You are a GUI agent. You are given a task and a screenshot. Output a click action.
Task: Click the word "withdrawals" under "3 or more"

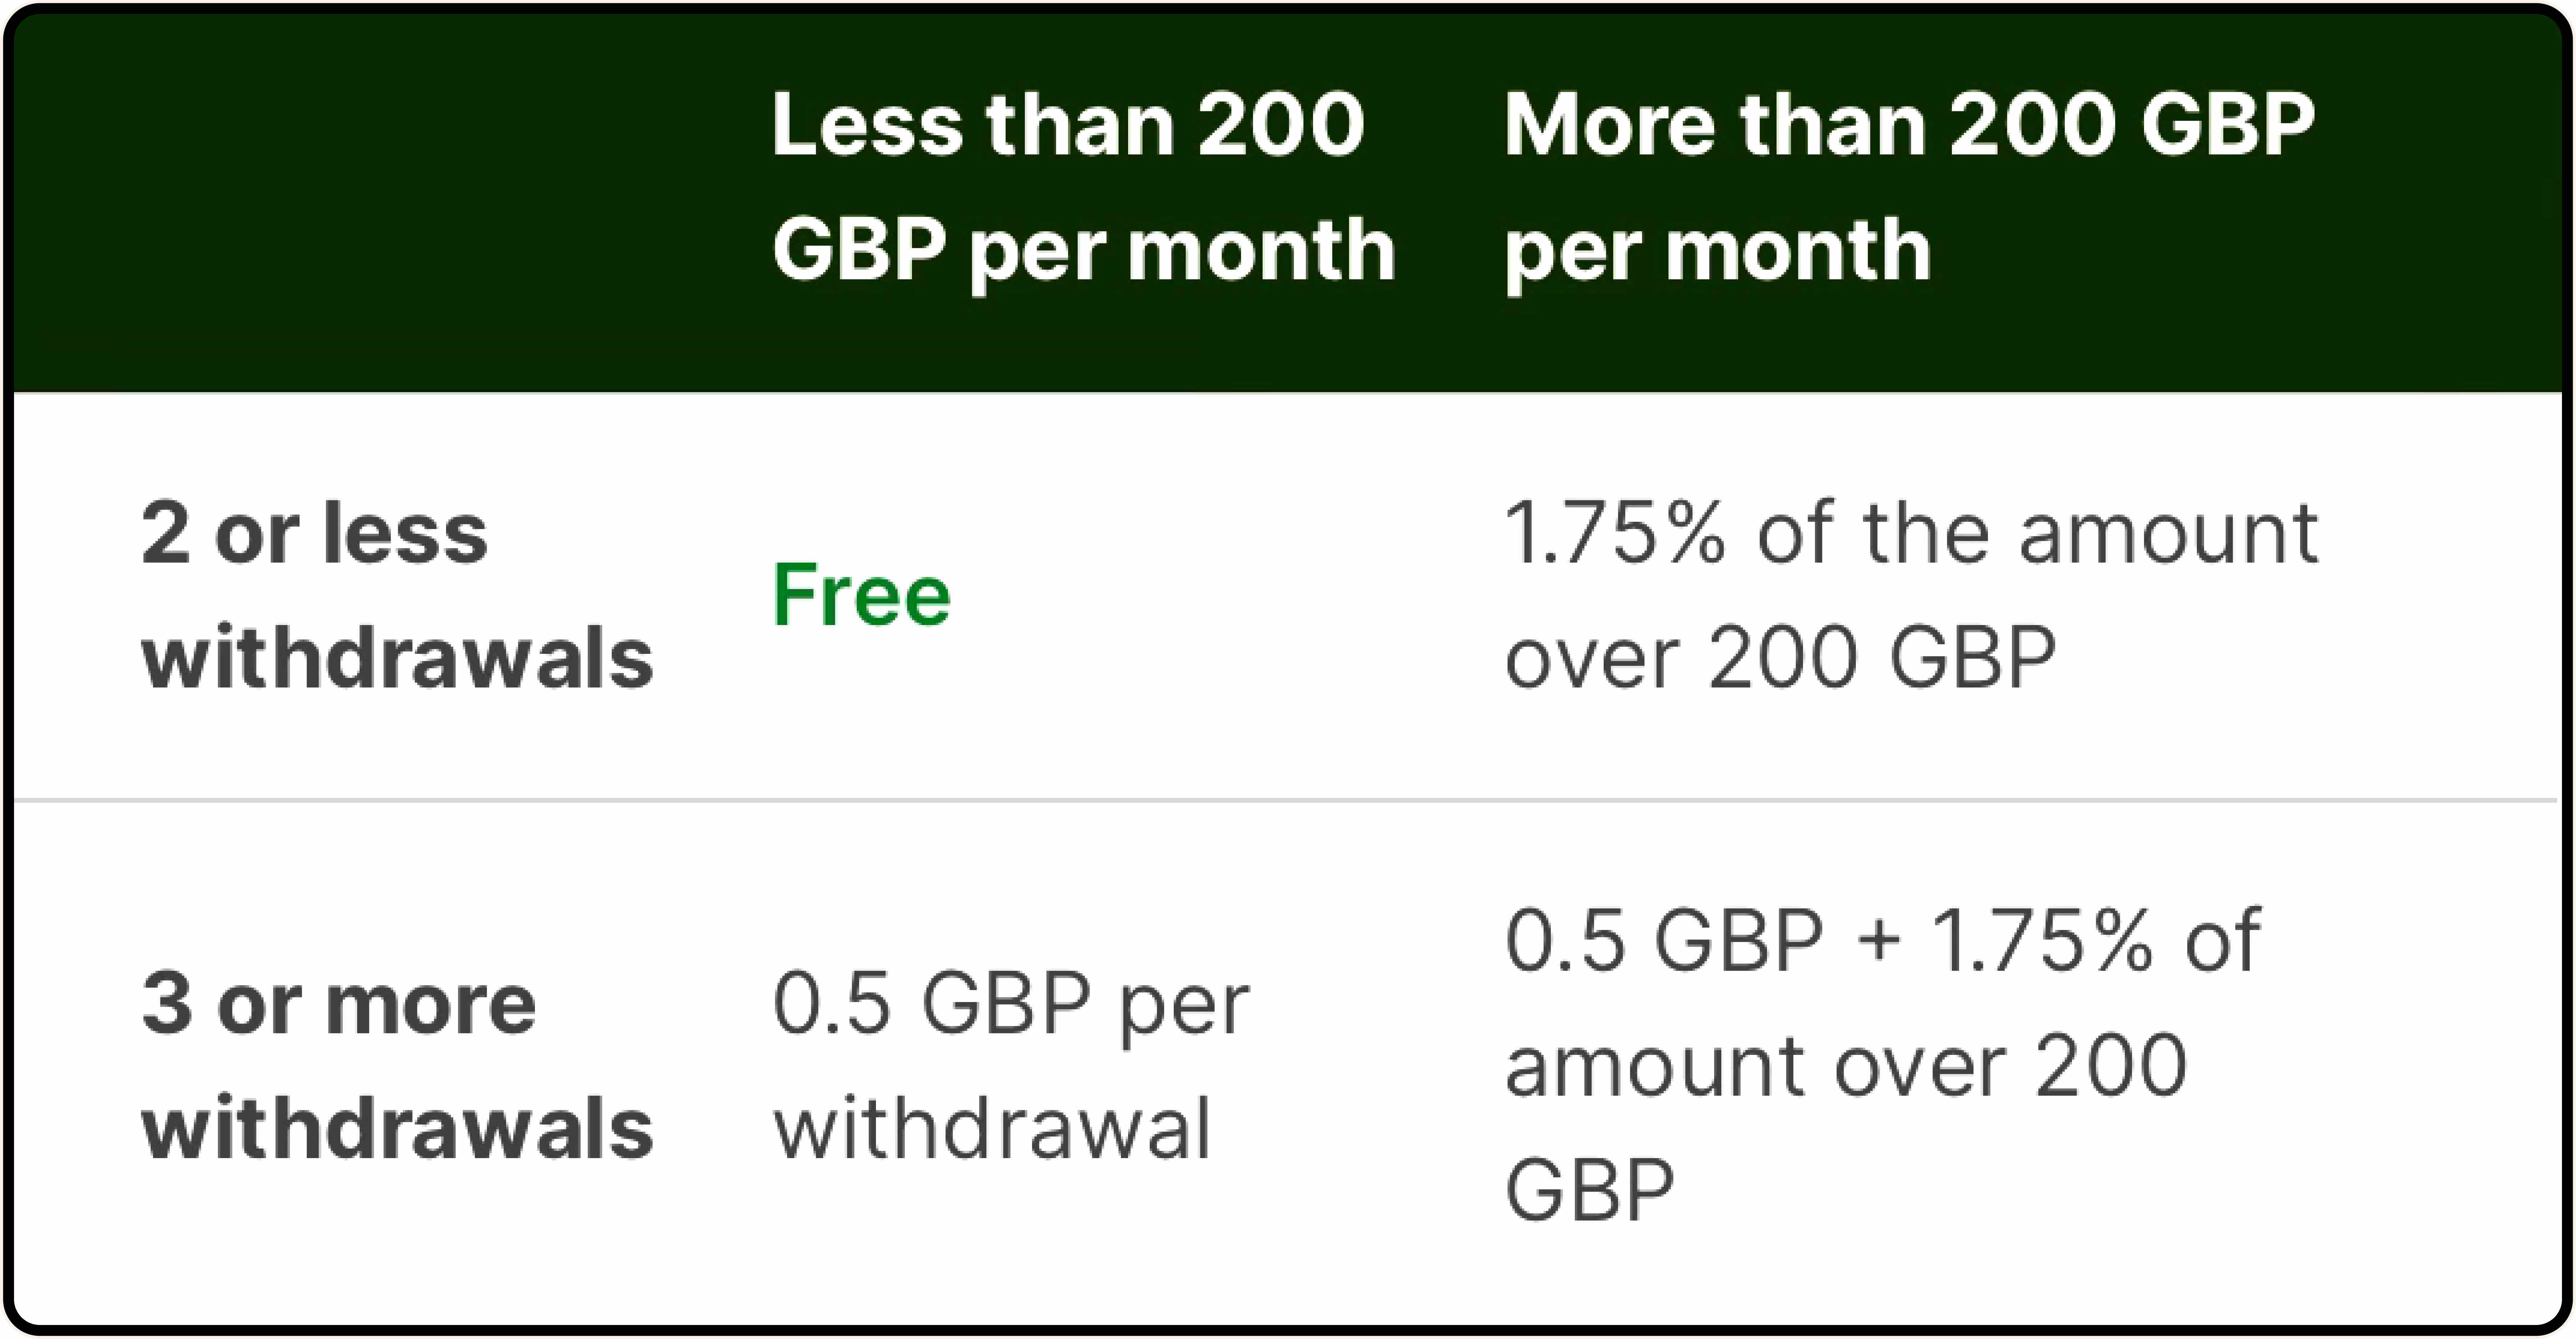tap(397, 1128)
